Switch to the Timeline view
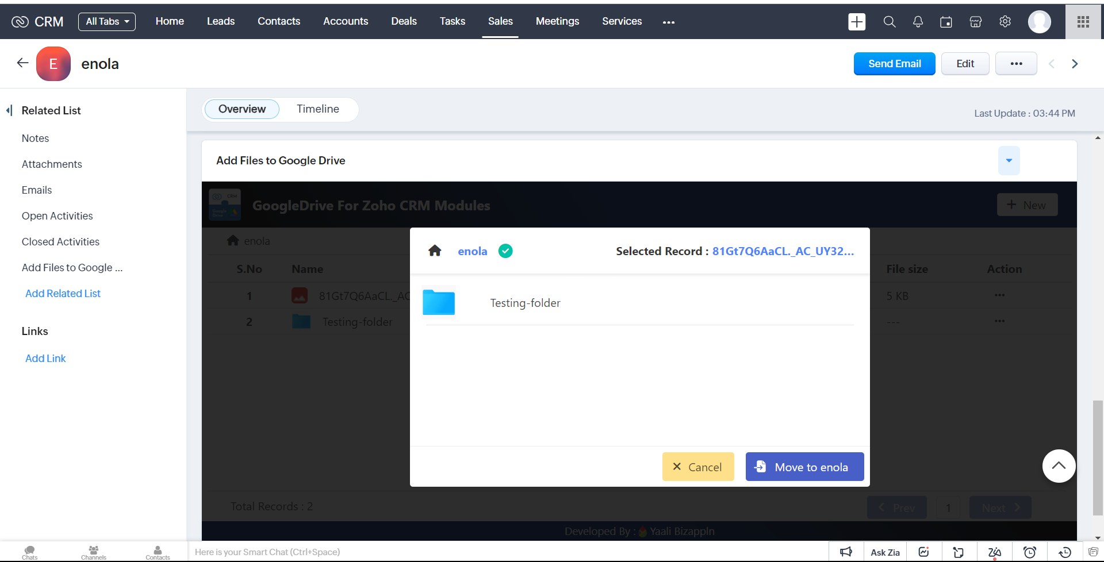The height and width of the screenshot is (562, 1104). point(318,109)
